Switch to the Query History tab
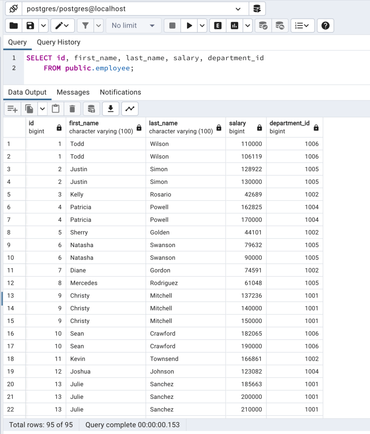Viewport: 370px width, 434px height. pyautogui.click(x=58, y=42)
